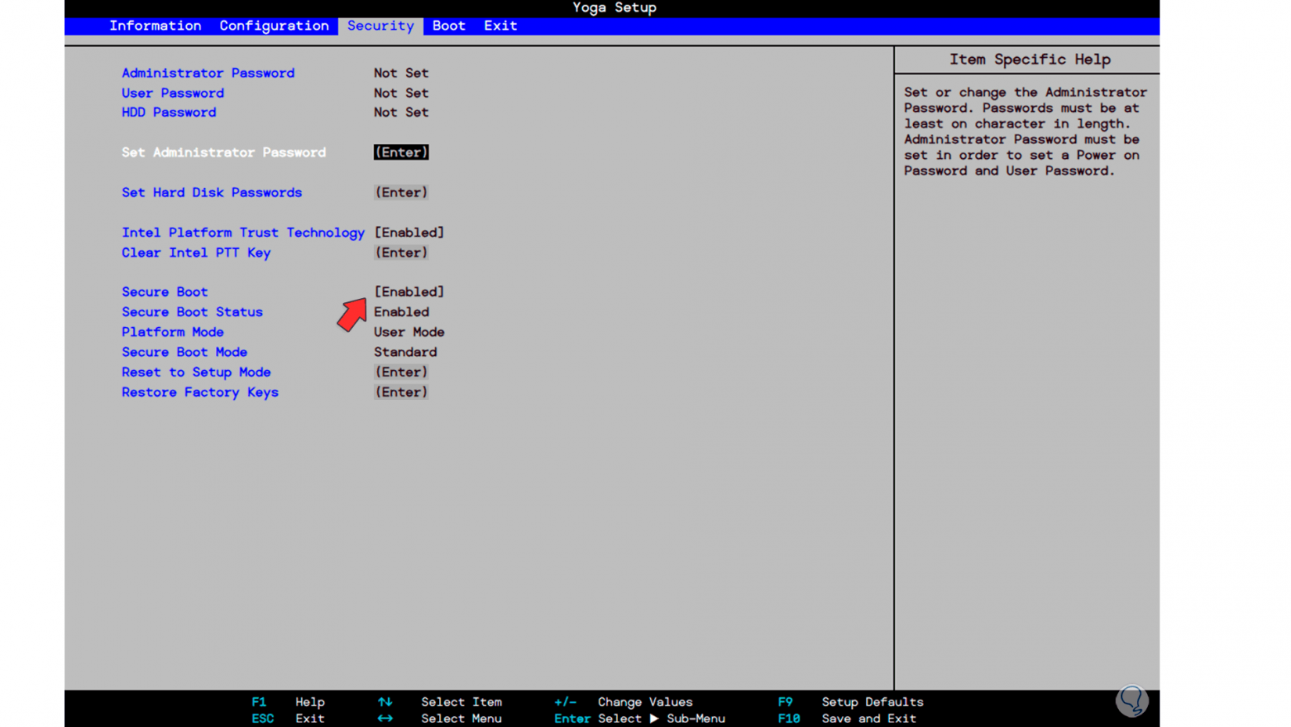Select Reset to Setup Mode
This screenshot has height=727, width=1291.
196,372
